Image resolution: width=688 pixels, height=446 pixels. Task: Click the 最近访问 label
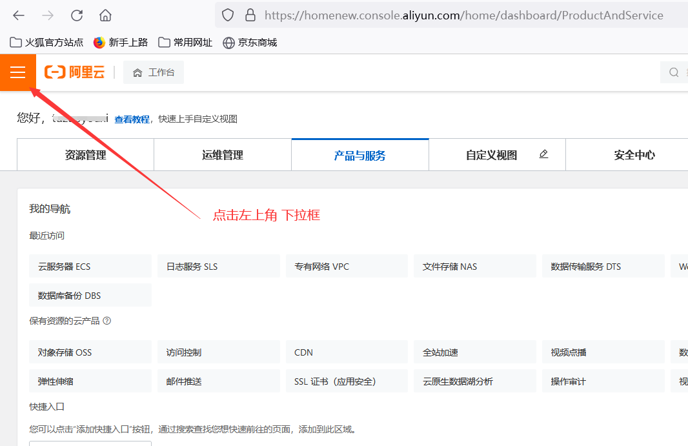[x=47, y=236]
